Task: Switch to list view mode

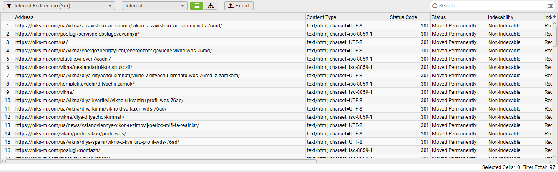Action: pos(196,6)
